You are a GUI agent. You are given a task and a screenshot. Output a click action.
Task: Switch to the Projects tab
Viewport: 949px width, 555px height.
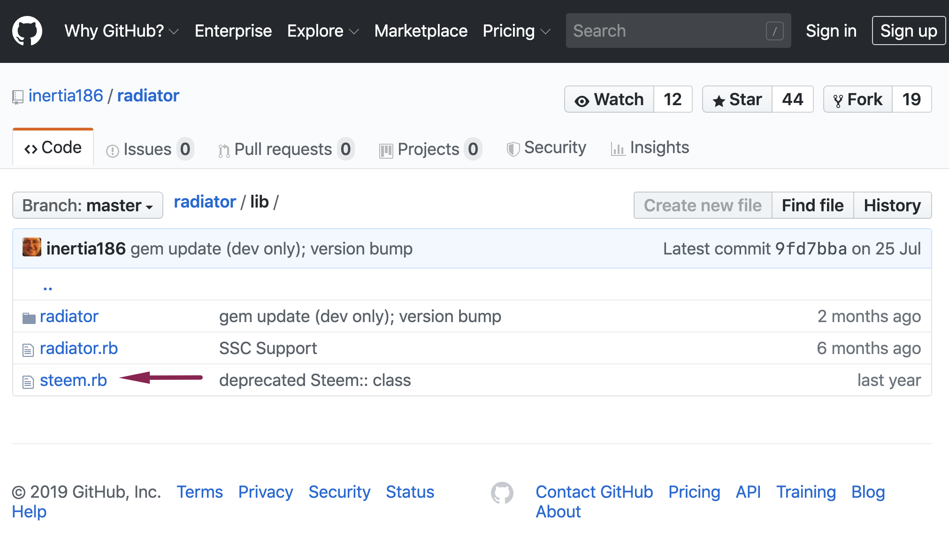click(430, 149)
